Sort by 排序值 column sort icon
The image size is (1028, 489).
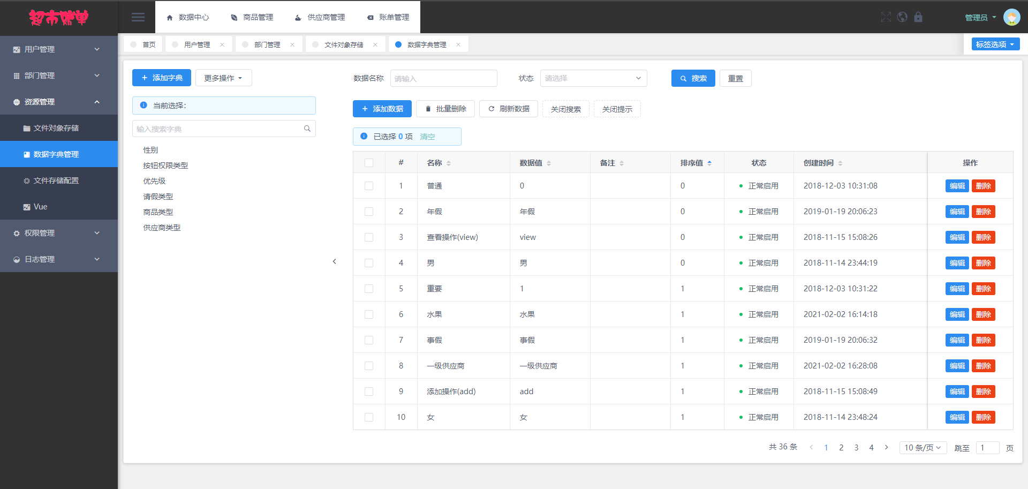(709, 163)
